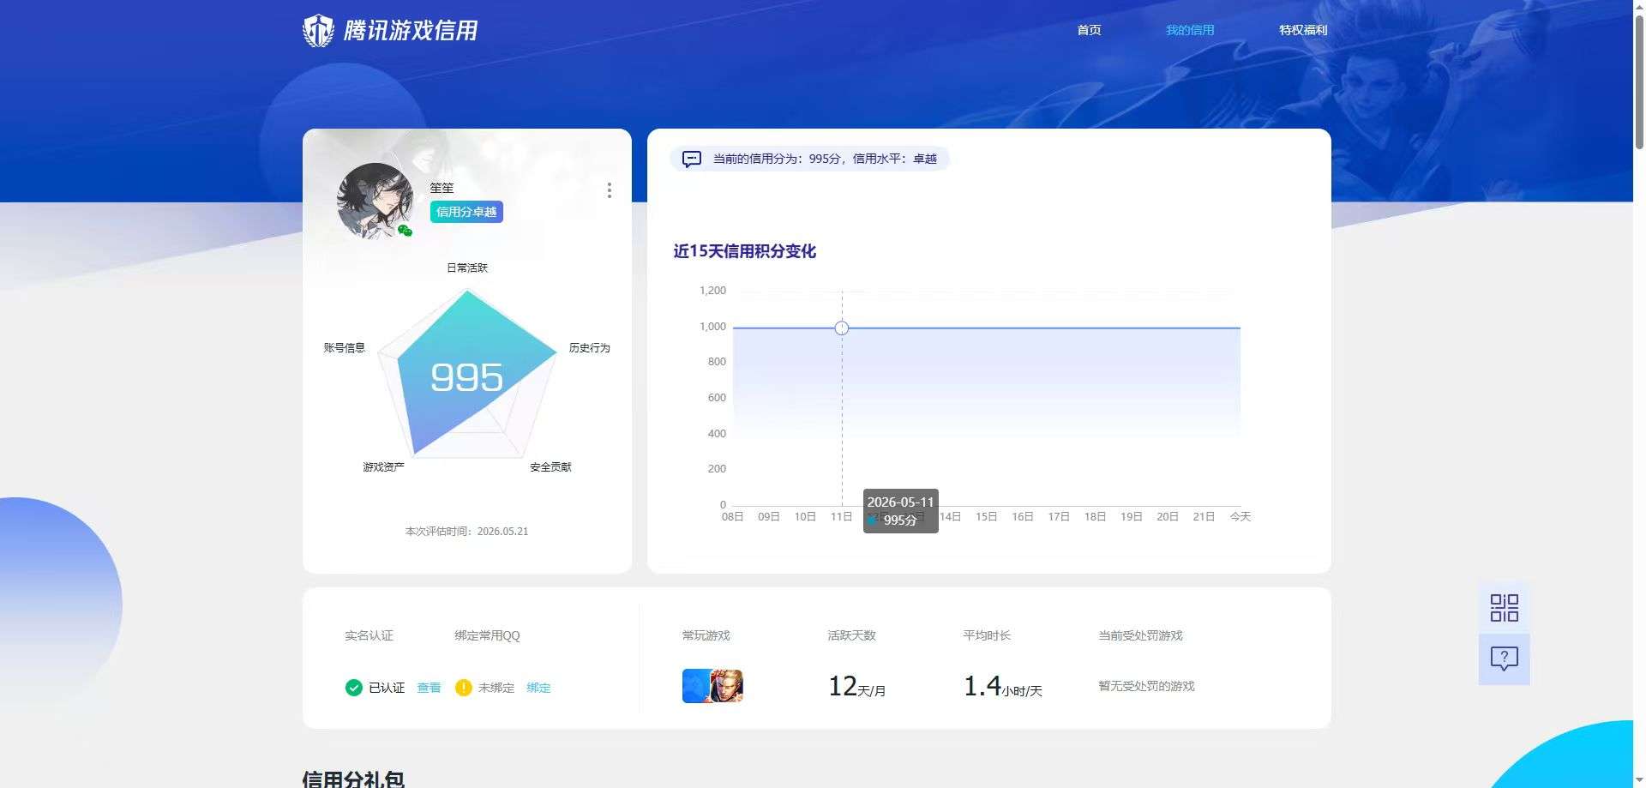Click the 活跃天数 heading
1646x788 pixels.
coord(851,635)
